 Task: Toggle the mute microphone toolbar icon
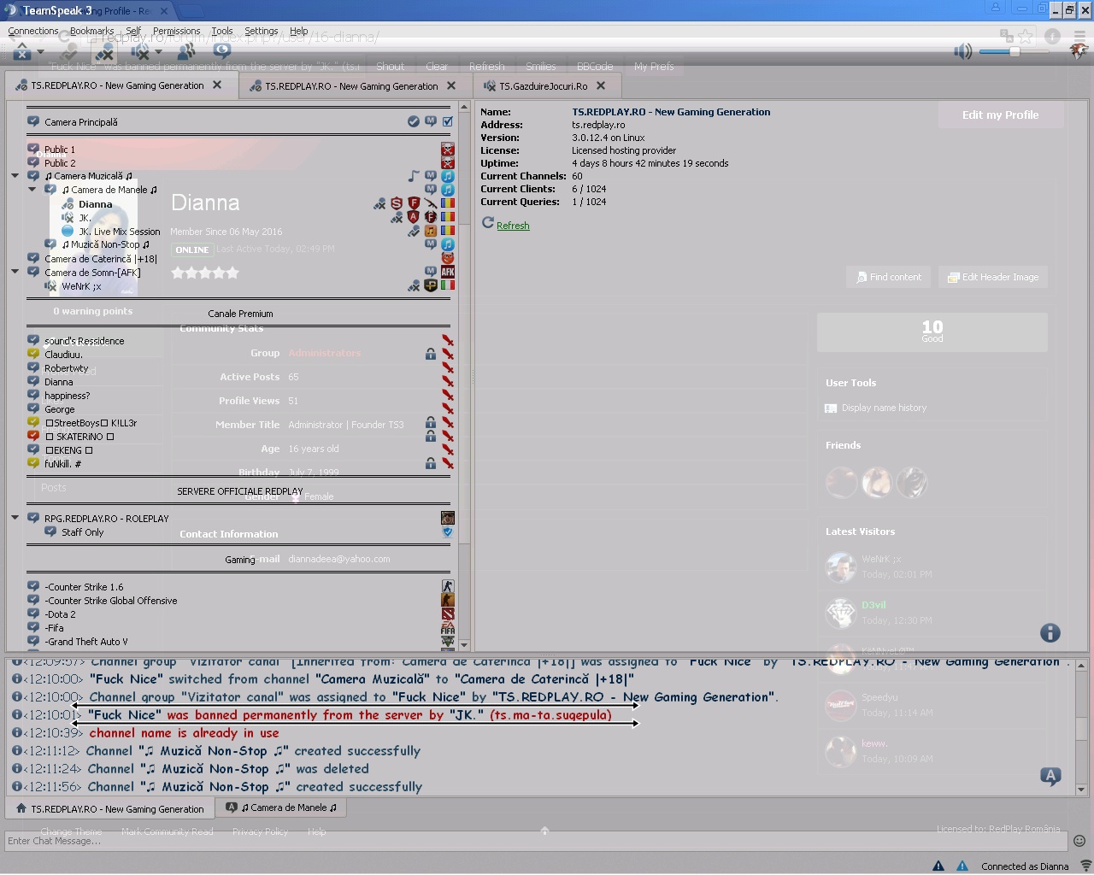click(x=104, y=52)
